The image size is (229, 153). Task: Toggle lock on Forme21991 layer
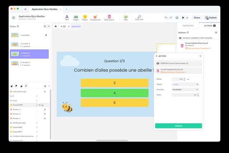coord(42,105)
